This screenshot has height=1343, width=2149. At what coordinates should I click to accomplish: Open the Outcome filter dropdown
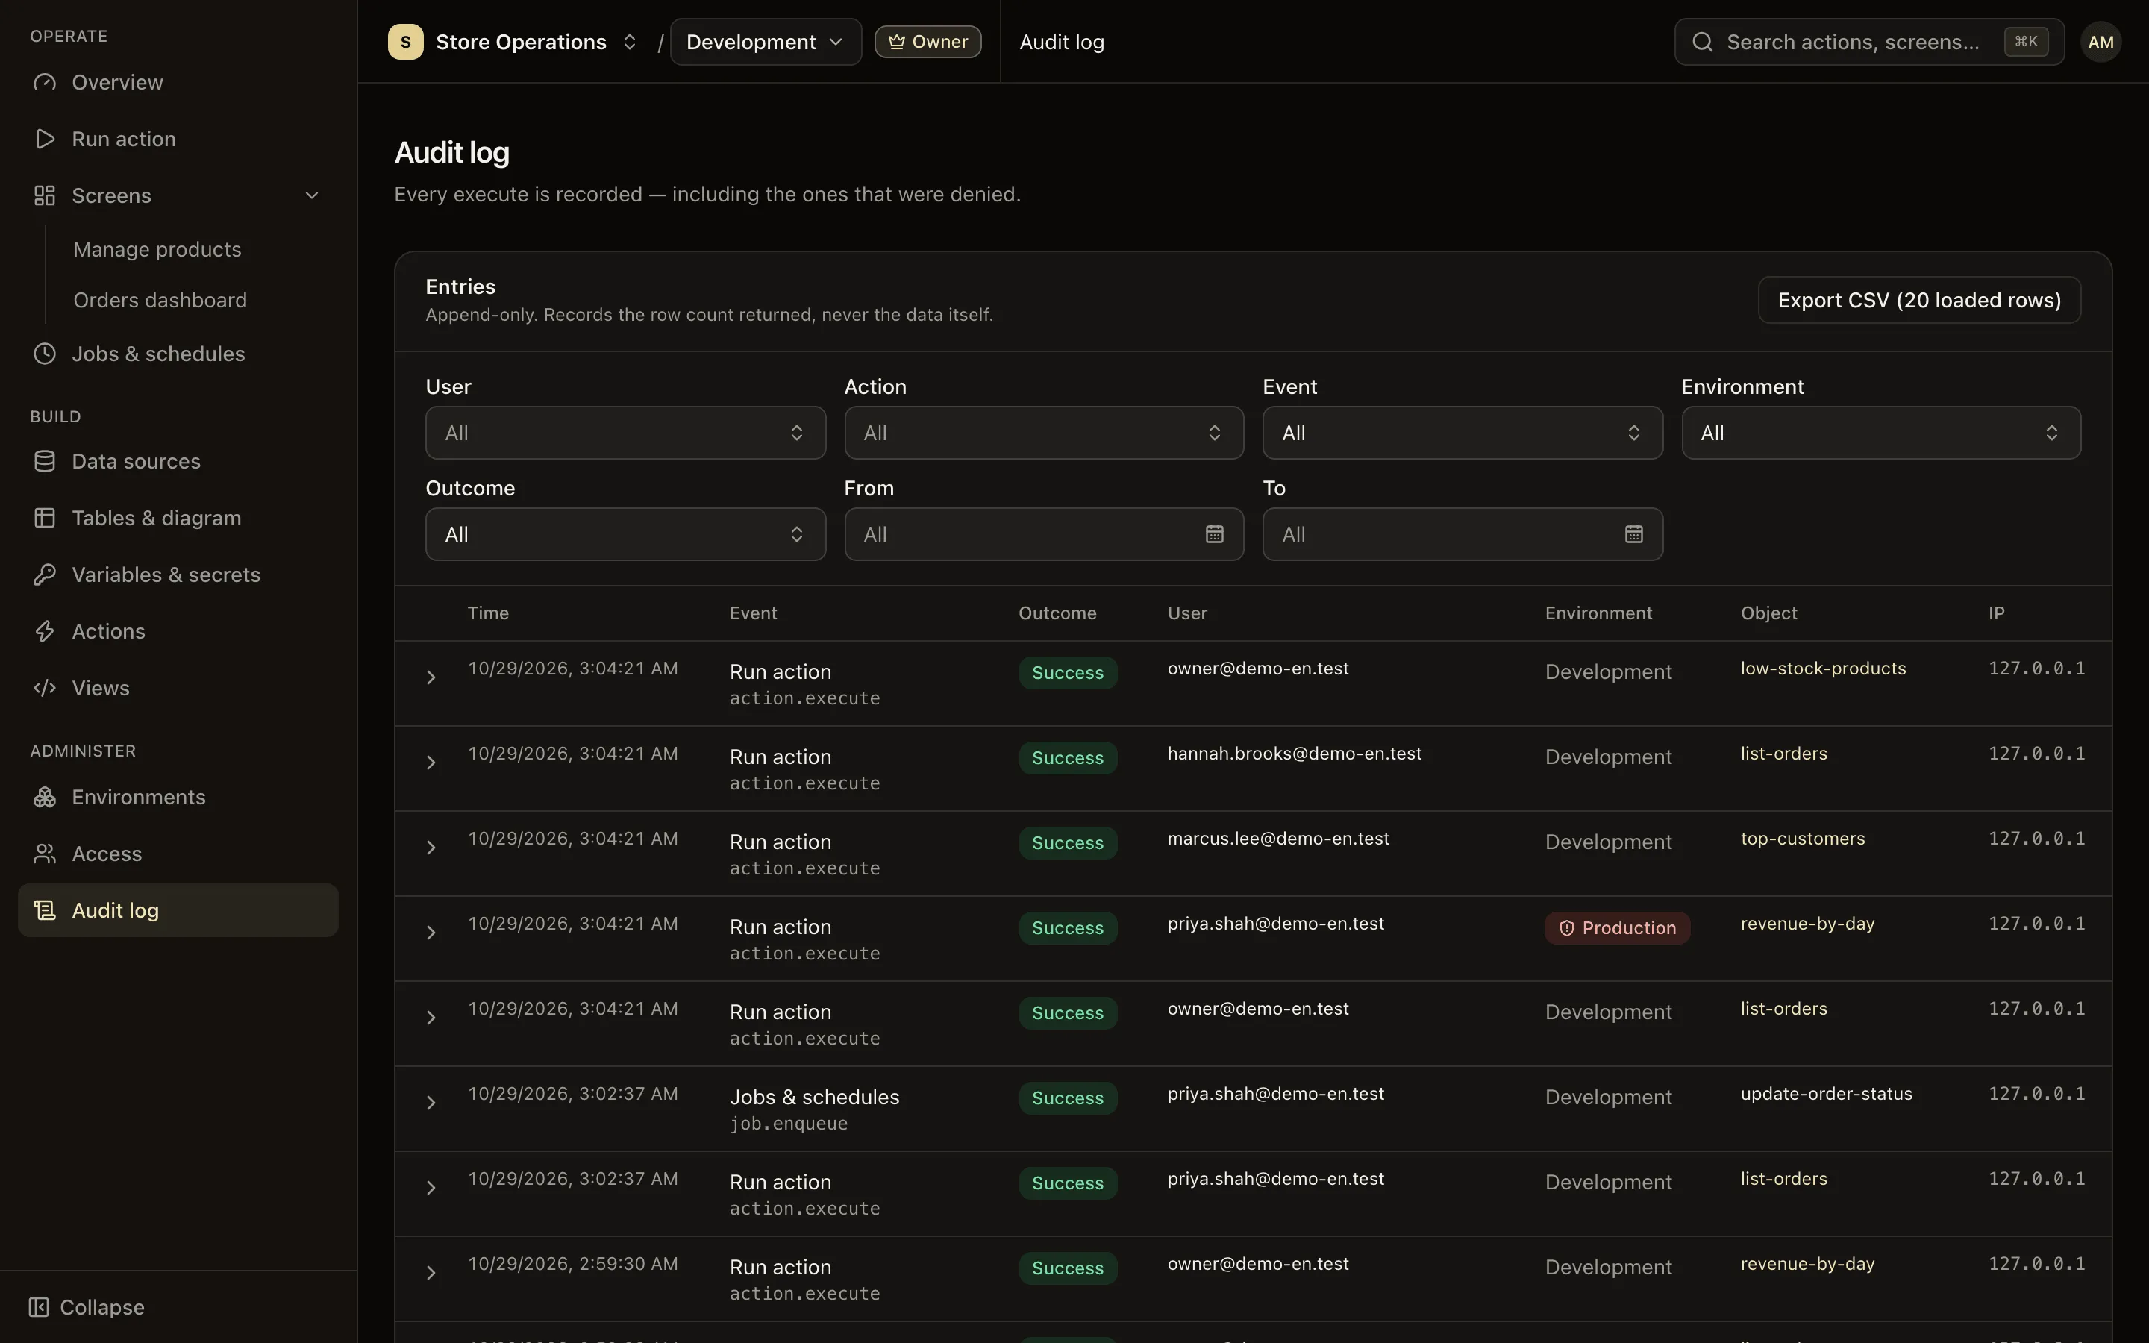625,533
